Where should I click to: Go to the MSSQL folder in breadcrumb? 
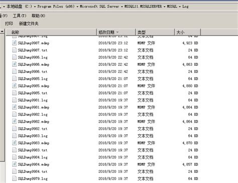click(x=172, y=7)
